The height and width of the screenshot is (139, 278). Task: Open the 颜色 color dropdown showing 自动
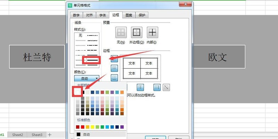click(x=87, y=79)
